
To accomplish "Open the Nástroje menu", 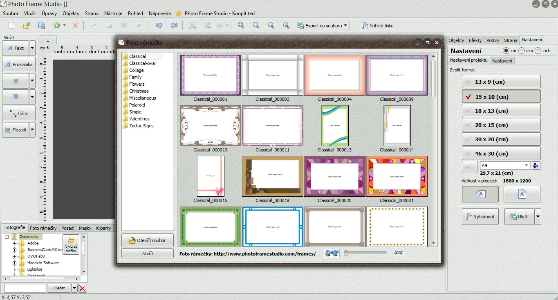I will pos(113,13).
